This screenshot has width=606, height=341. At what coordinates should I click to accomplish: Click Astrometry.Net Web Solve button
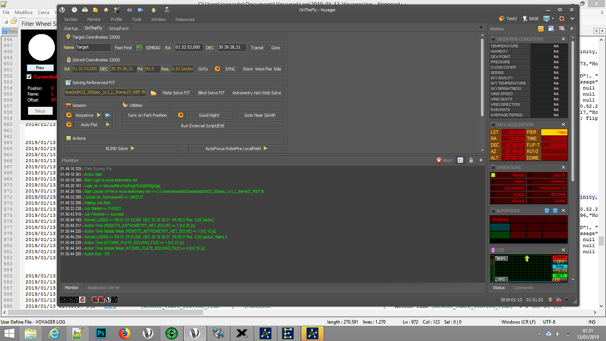257,93
